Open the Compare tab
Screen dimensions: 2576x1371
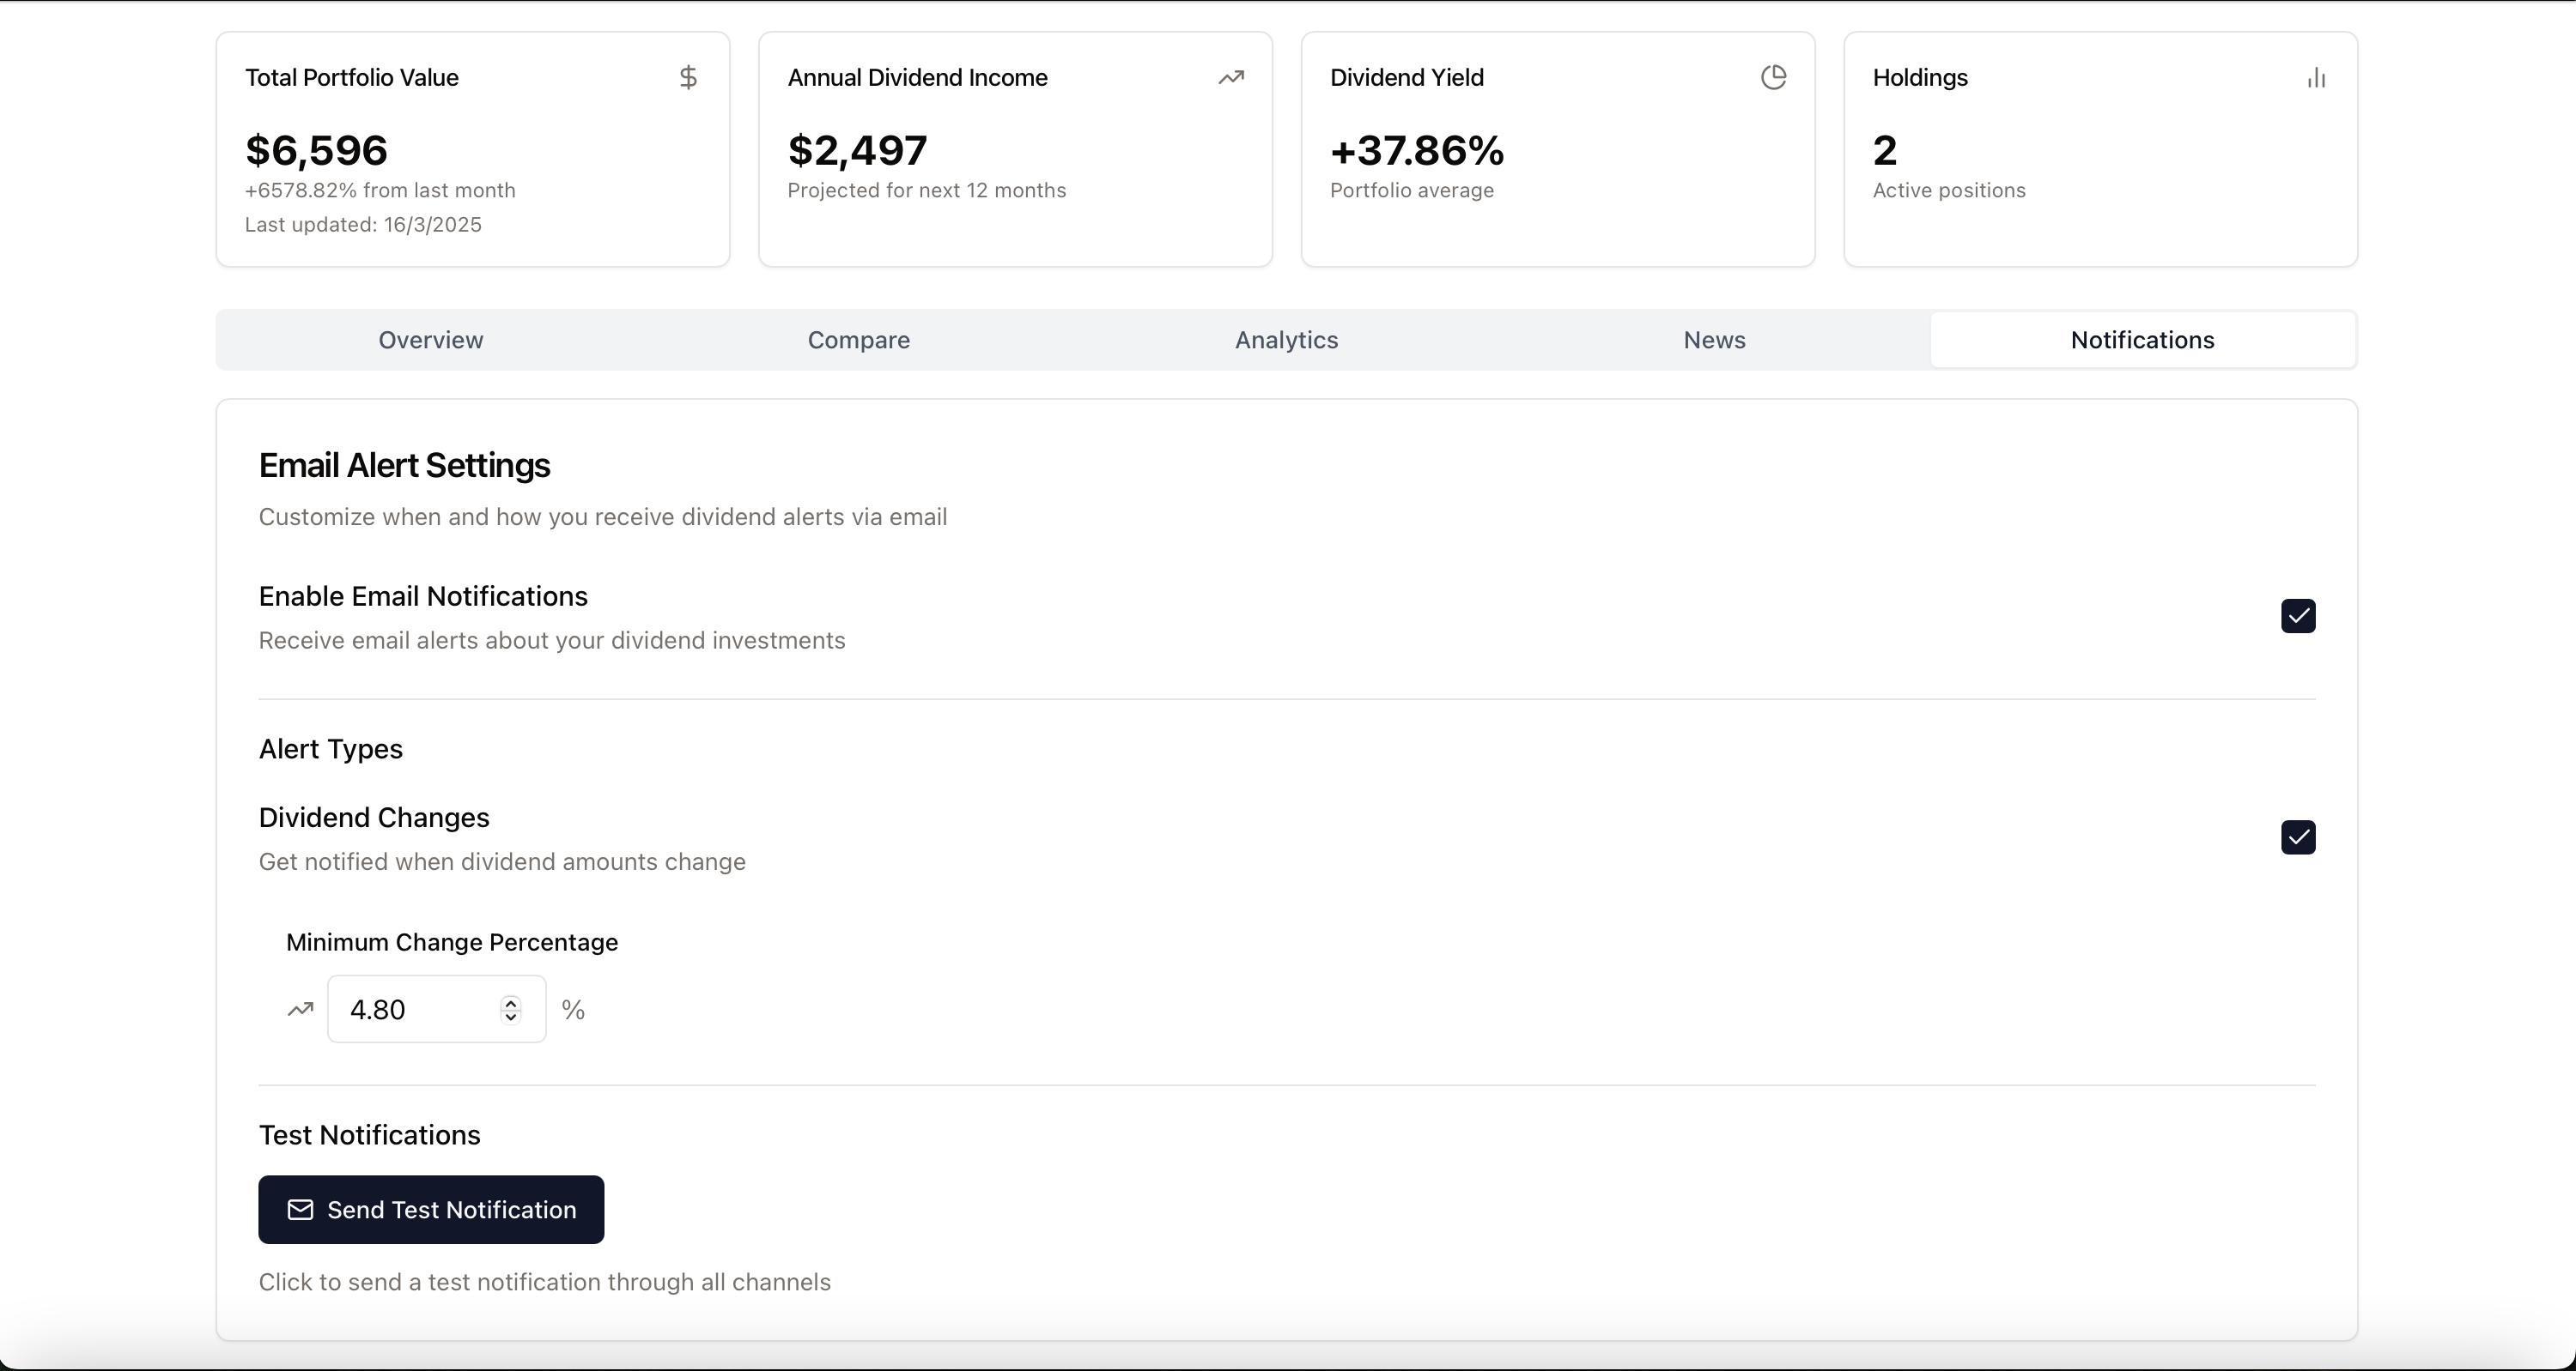pos(858,340)
